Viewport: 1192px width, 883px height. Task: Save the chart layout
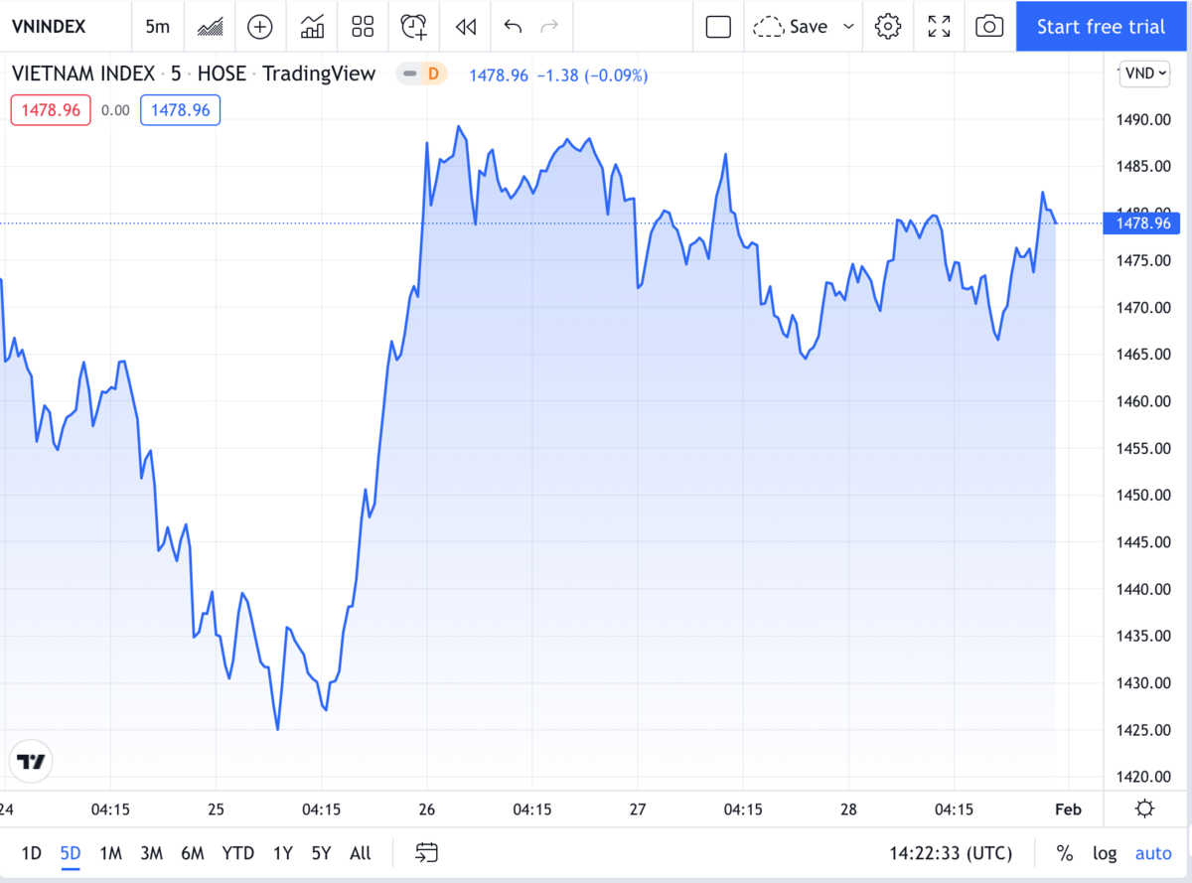click(x=791, y=26)
